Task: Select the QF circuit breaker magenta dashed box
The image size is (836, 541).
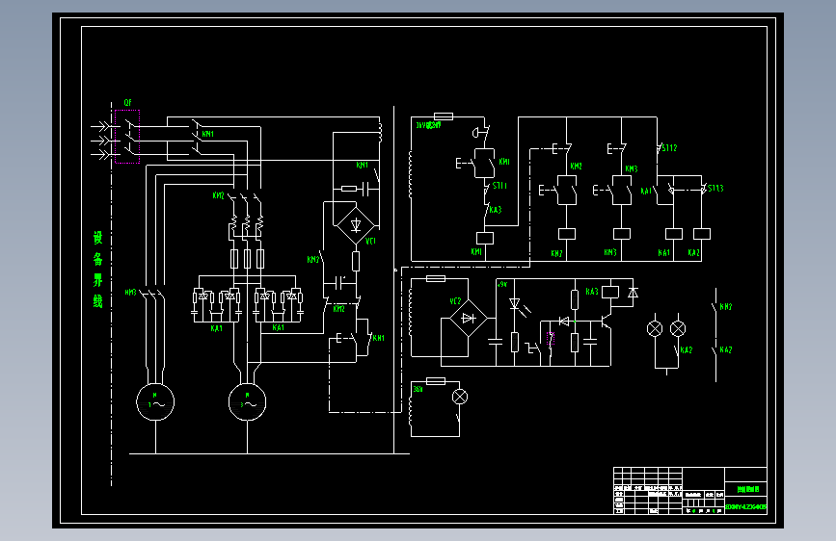Action: point(127,137)
